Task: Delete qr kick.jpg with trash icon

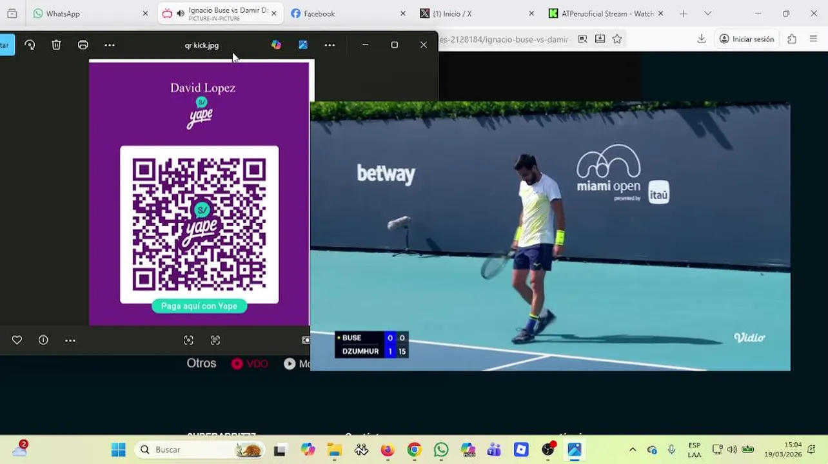Action: tap(56, 45)
